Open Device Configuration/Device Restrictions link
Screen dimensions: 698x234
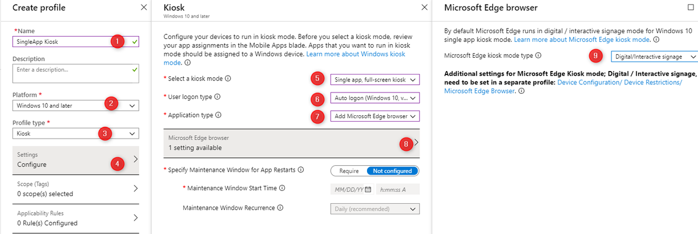(x=562, y=87)
